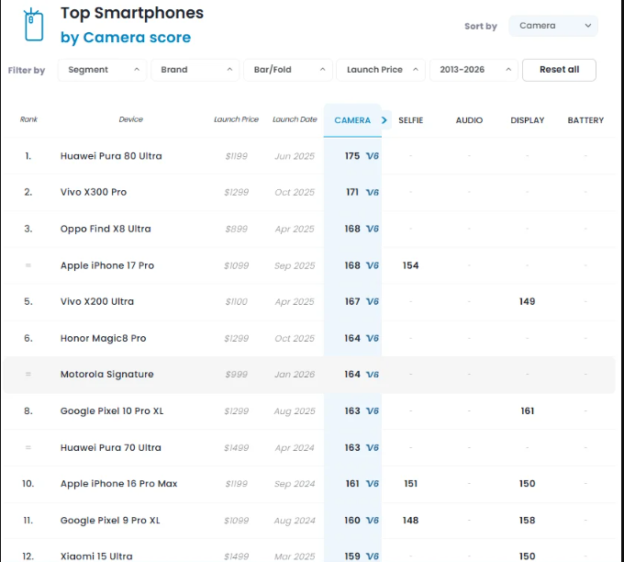Click the V6 badge for Google Pixel 10 Pro XL

372,410
